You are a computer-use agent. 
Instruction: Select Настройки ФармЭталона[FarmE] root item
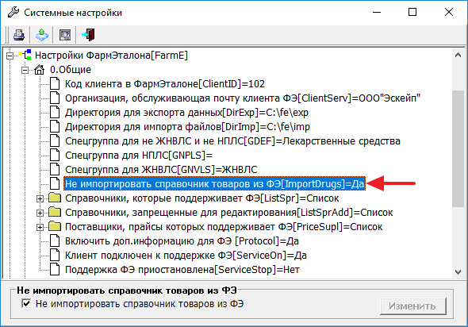coord(111,56)
